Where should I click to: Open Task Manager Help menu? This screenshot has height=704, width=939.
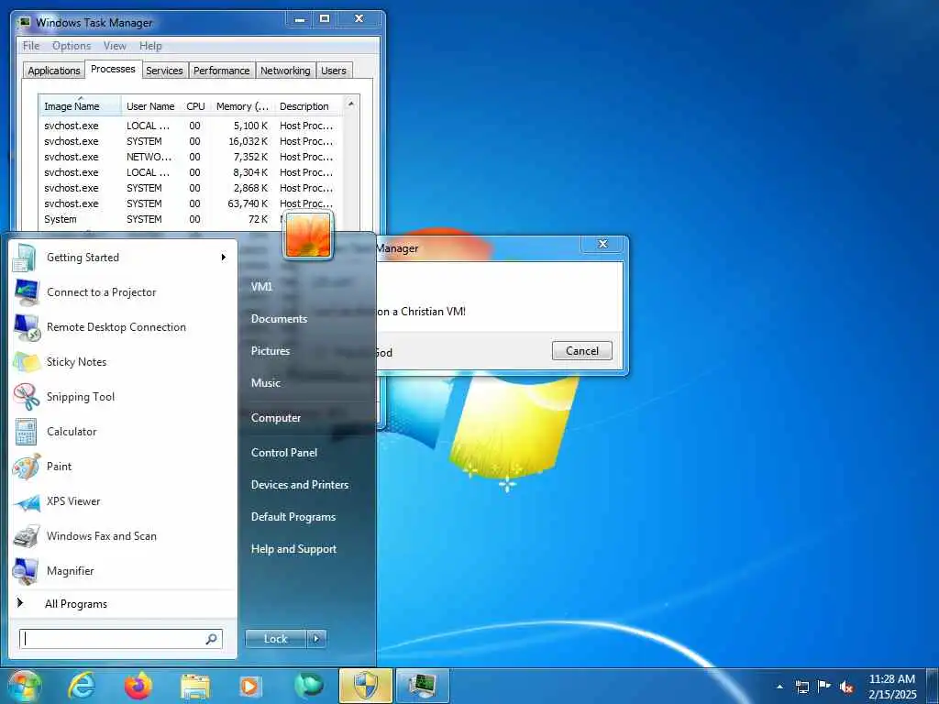pyautogui.click(x=150, y=46)
